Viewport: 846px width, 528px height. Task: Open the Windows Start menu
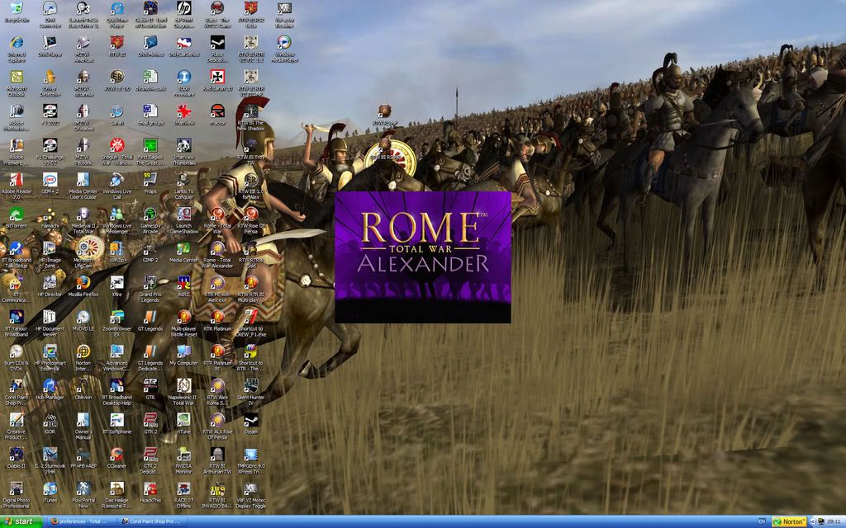click(19, 521)
